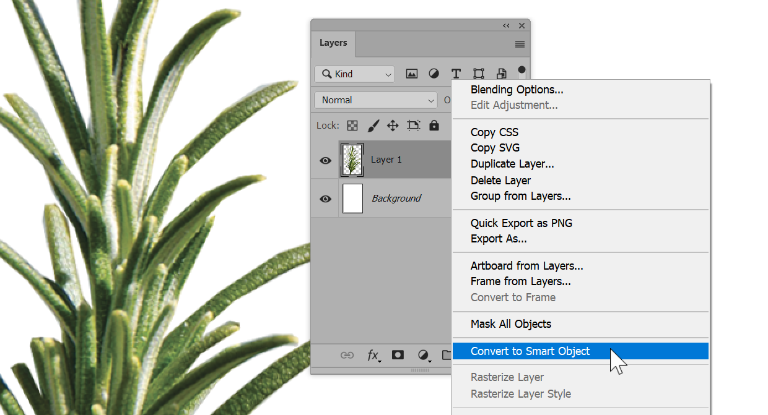768x415 pixels.
Task: Add layer style fx icon
Action: tap(373, 355)
